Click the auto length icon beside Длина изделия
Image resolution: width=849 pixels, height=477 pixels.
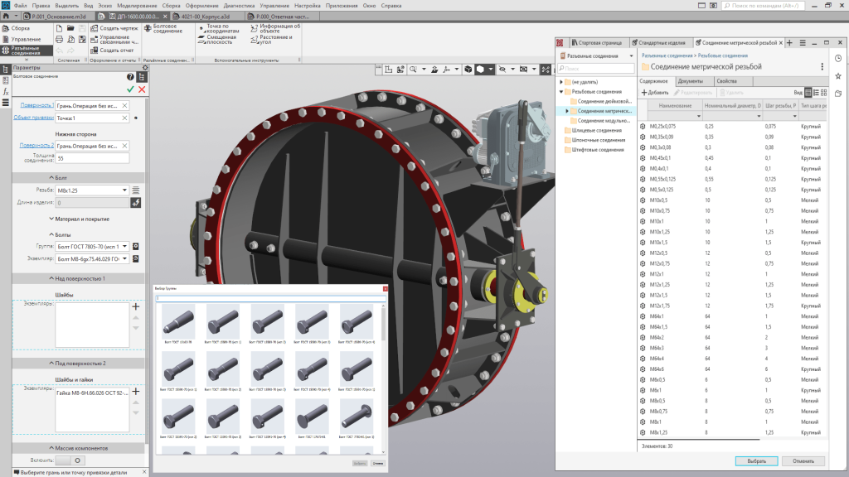(136, 202)
